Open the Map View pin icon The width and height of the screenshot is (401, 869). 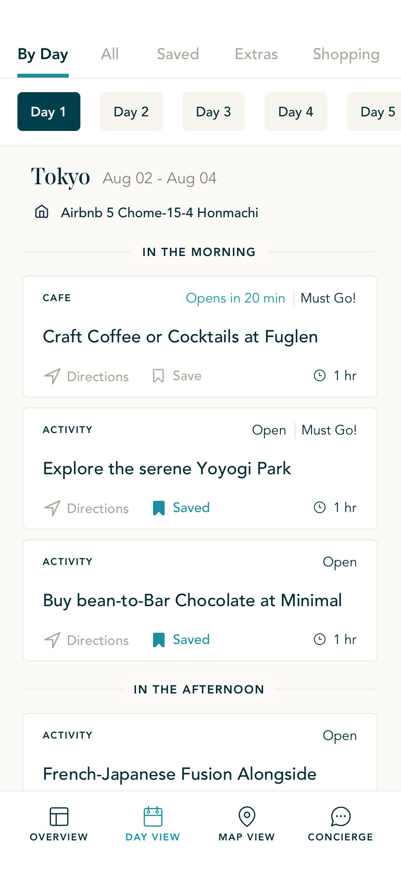pos(247,817)
